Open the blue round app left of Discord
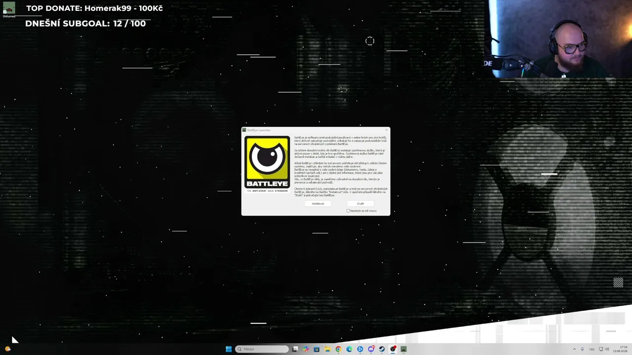 tap(360, 349)
